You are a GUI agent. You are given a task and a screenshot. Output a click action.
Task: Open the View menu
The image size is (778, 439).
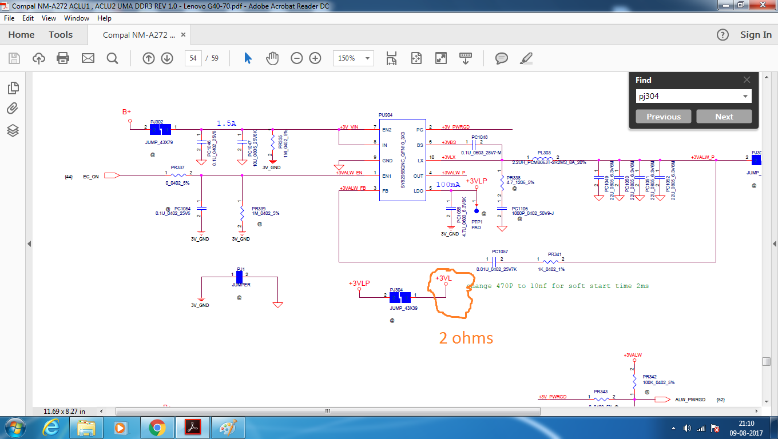49,18
